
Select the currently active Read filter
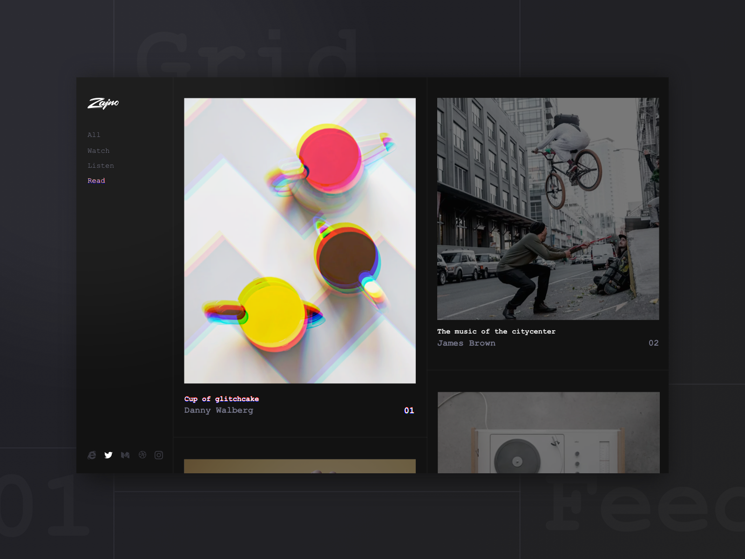click(96, 180)
